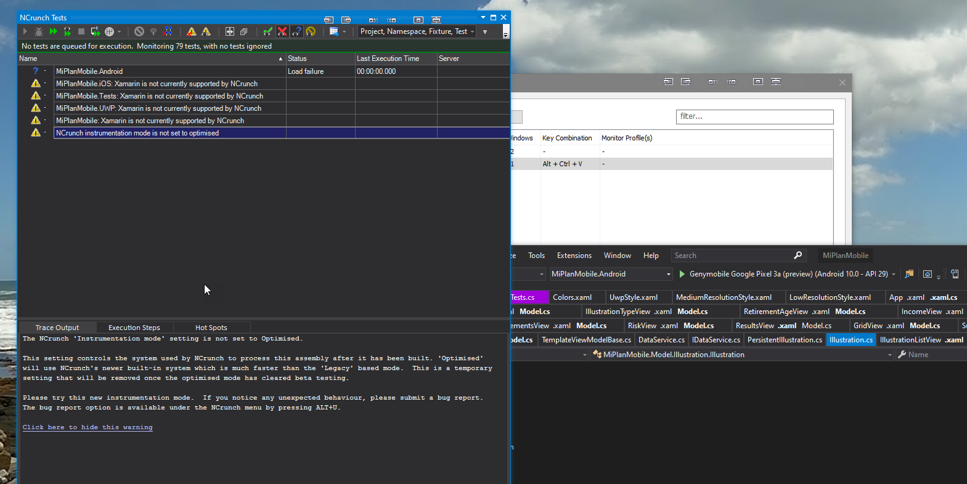
Task: Click the gray stop execution square icon
Action: click(81, 31)
